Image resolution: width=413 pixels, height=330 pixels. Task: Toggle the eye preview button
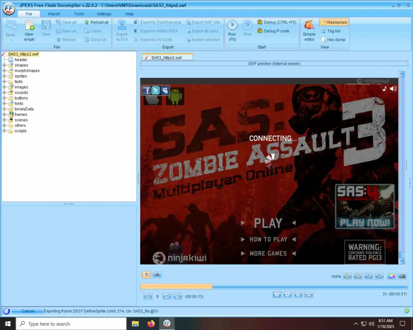(146, 275)
